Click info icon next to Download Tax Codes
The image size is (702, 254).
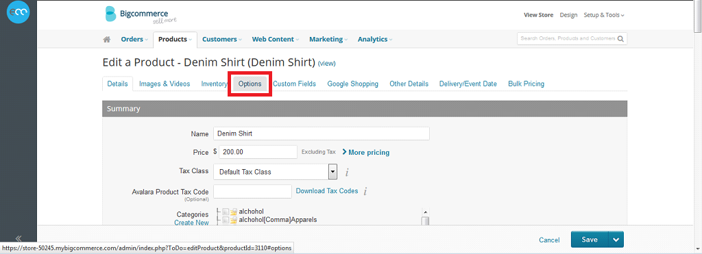point(365,192)
